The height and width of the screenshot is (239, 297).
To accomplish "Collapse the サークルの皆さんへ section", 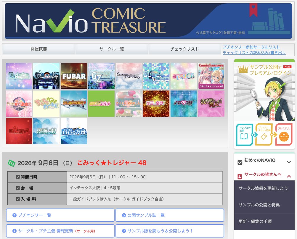I will pyautogui.click(x=264, y=175).
